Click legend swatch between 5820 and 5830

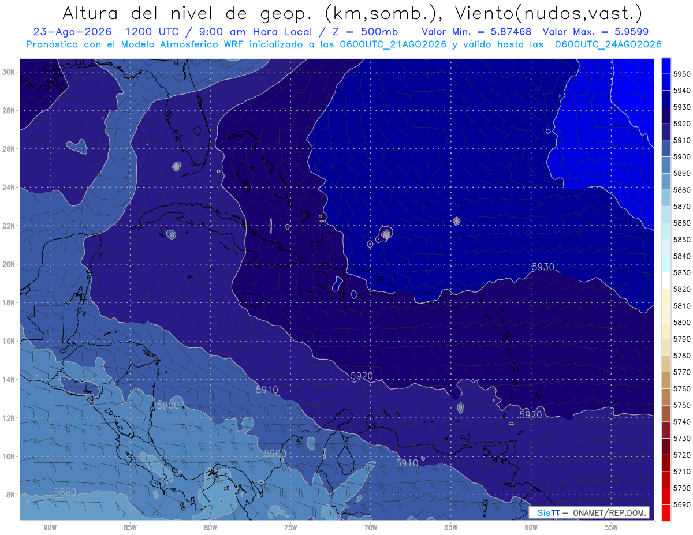[666, 280]
